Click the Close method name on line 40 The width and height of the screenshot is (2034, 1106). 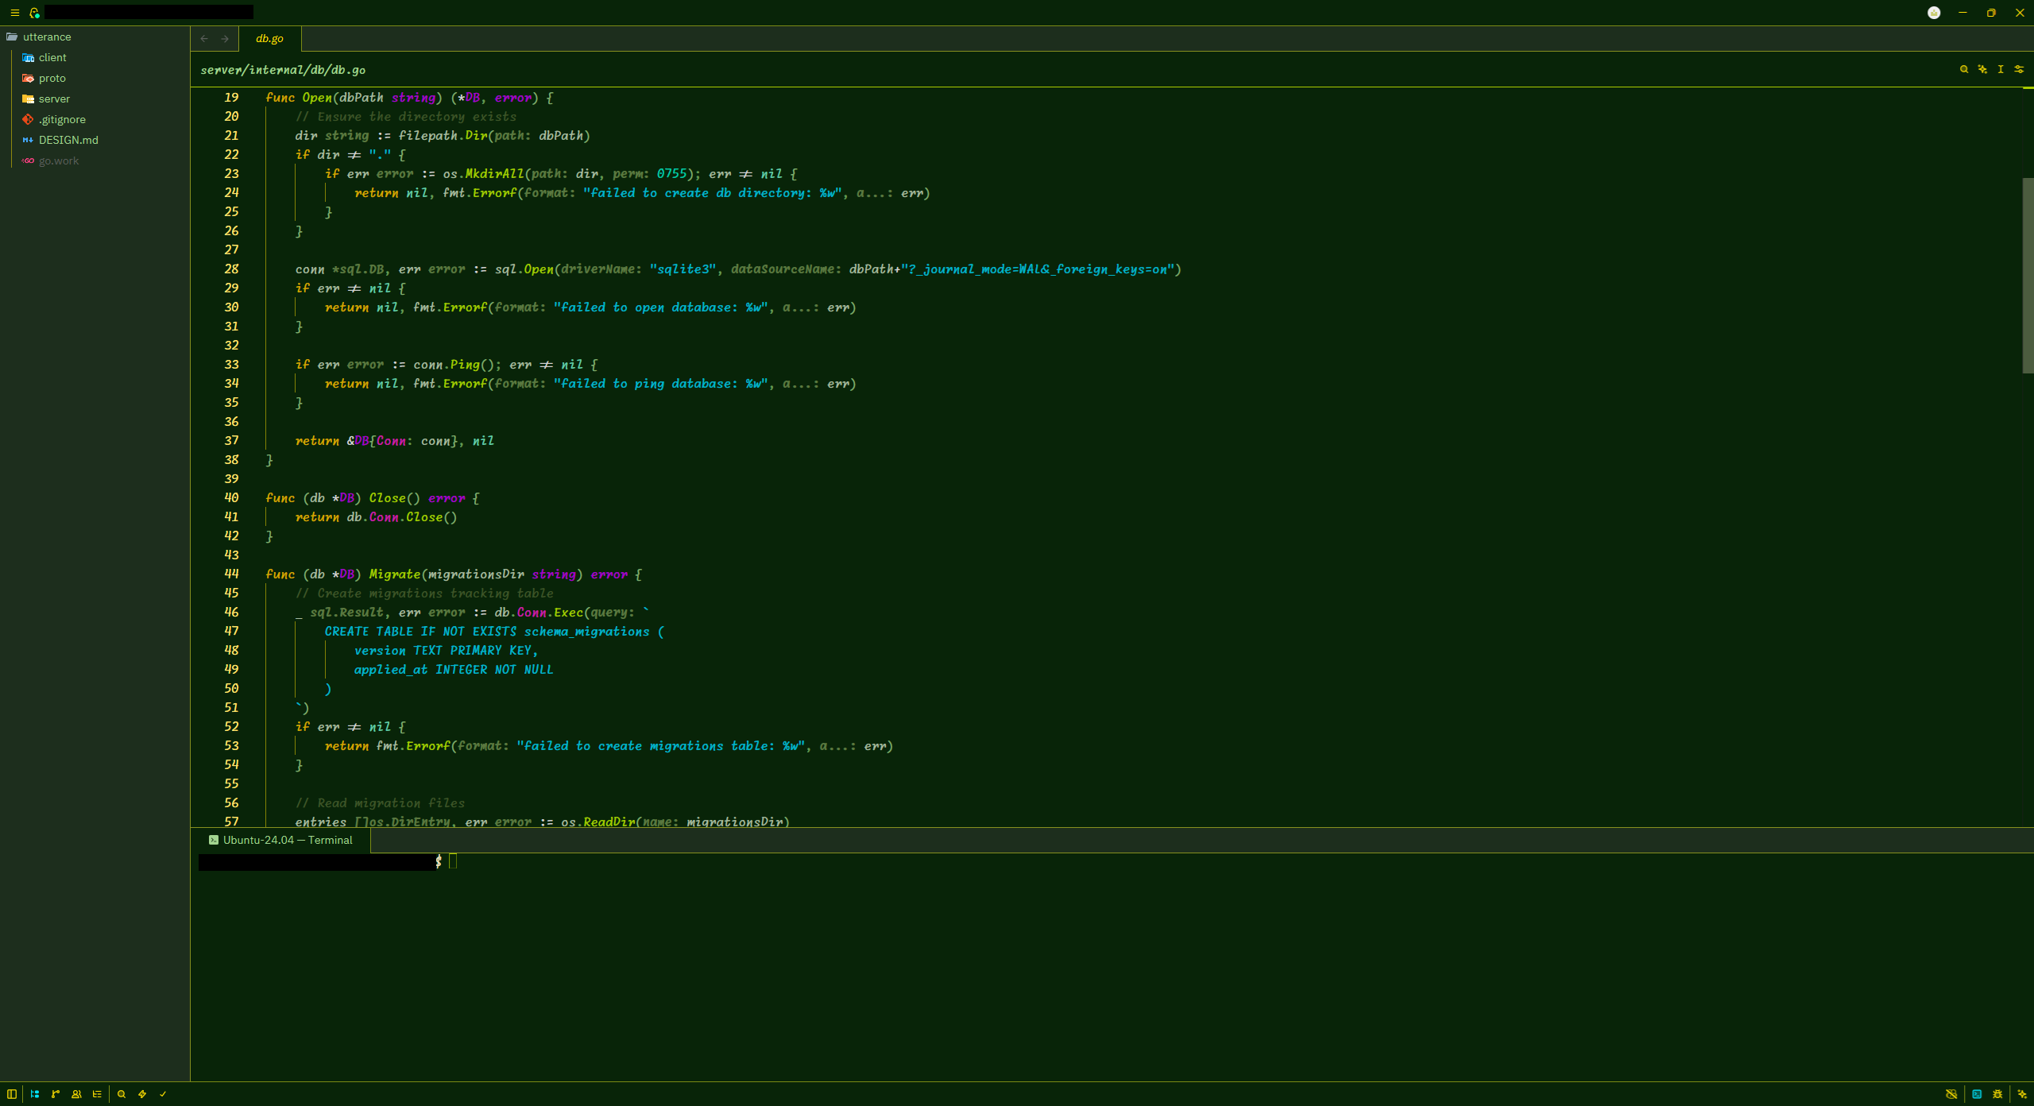(x=387, y=497)
